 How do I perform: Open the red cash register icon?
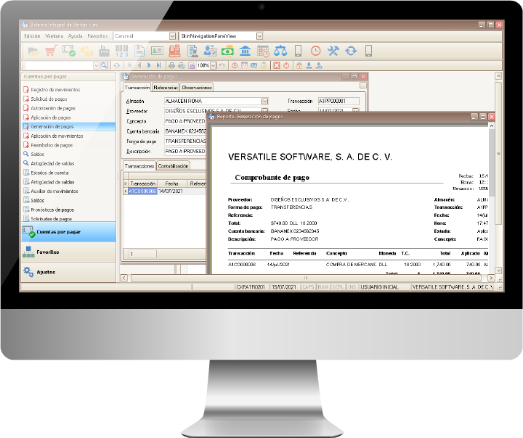coord(174,51)
